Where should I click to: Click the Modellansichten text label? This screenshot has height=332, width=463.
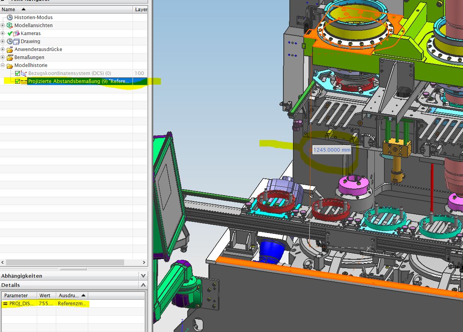pyautogui.click(x=34, y=26)
